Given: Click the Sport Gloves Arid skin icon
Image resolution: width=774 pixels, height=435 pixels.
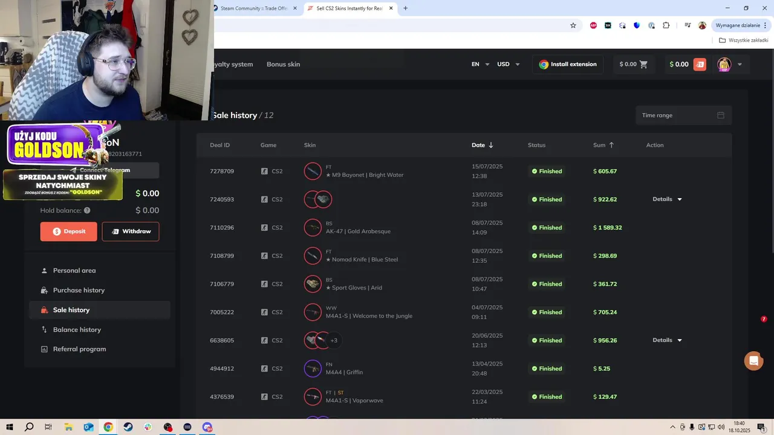Looking at the screenshot, I should click(313, 284).
